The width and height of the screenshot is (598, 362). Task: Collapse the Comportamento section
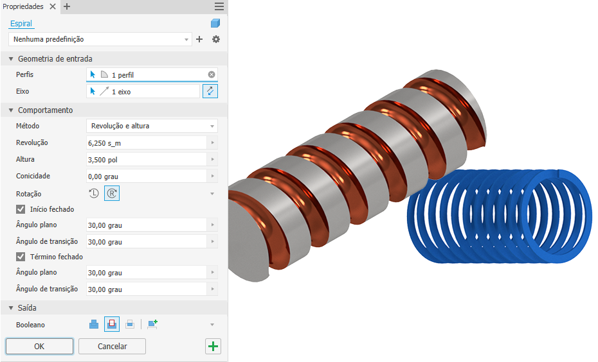tap(11, 110)
